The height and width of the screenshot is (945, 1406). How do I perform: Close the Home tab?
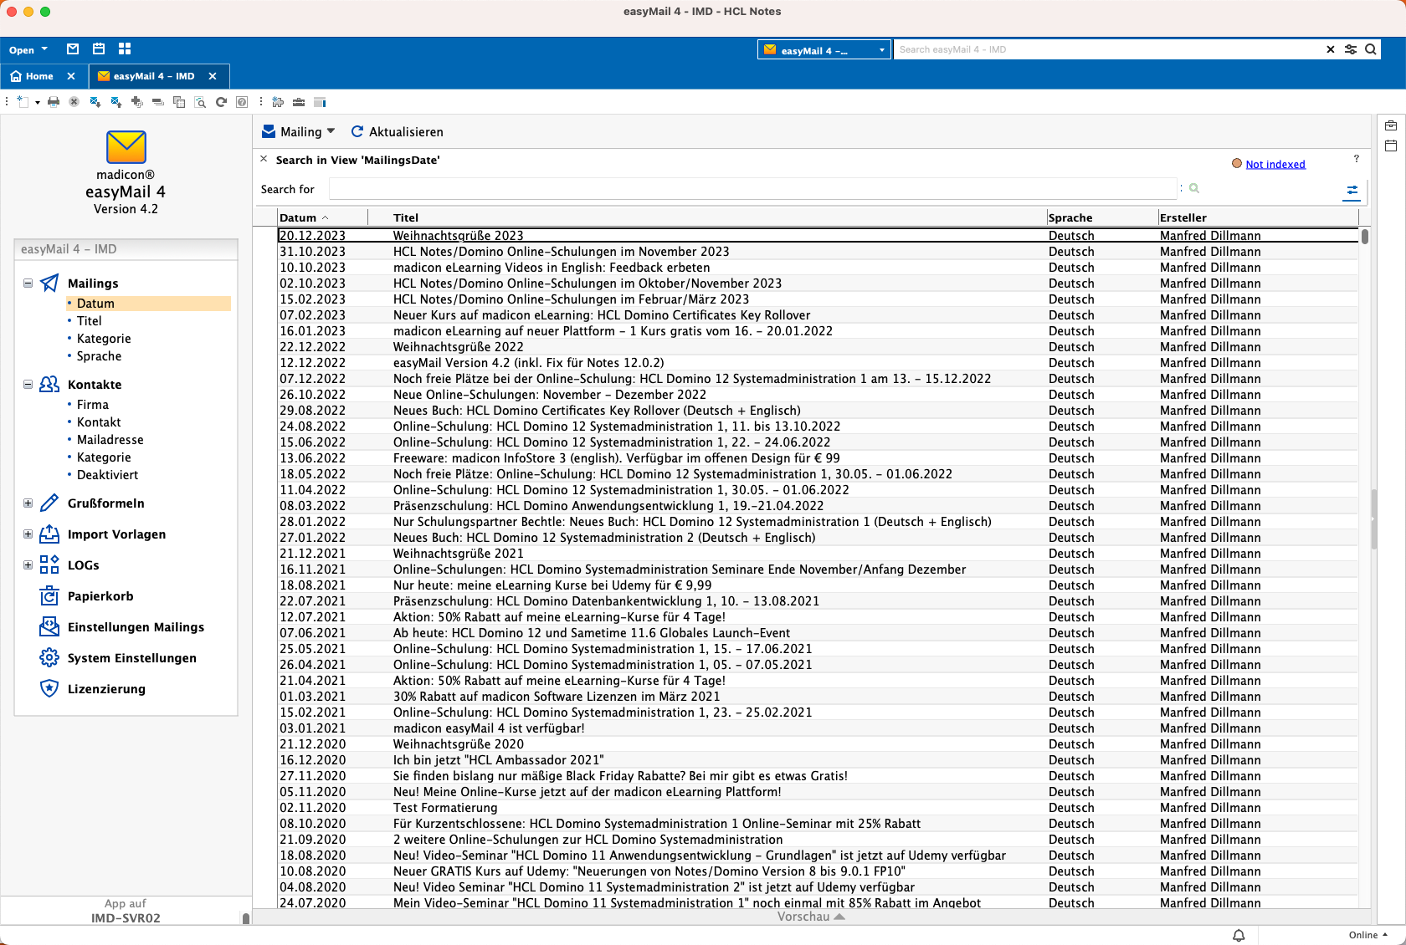(x=71, y=76)
